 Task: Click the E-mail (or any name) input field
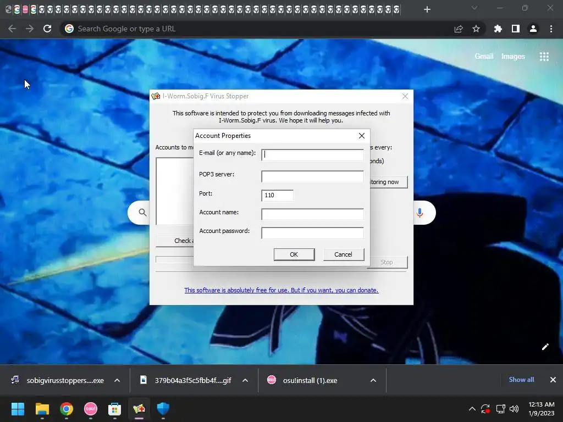tap(312, 154)
